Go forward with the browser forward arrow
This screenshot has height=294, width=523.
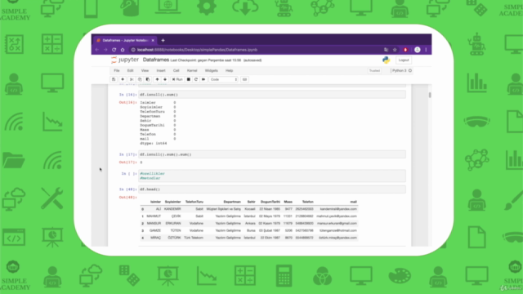pos(105,50)
